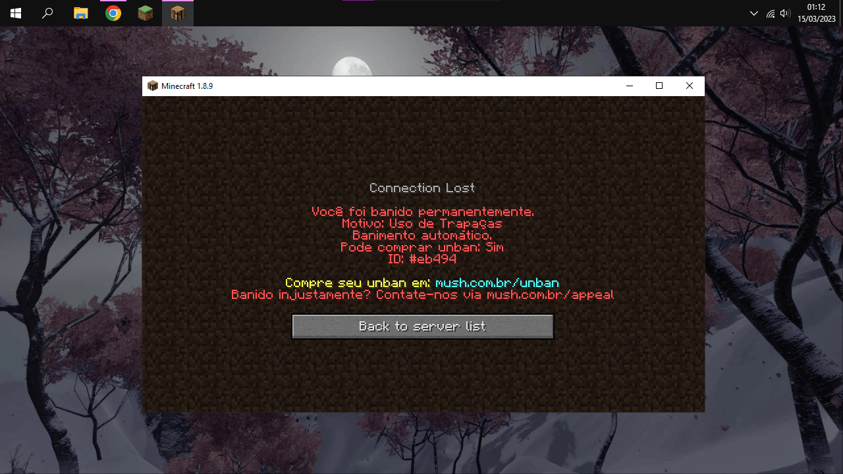Open Windows search from the taskbar
The height and width of the screenshot is (474, 843).
47,13
